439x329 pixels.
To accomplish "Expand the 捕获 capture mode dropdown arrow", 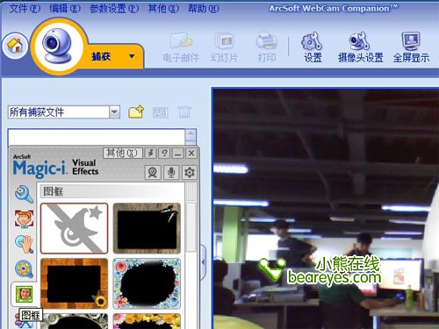I will point(132,56).
